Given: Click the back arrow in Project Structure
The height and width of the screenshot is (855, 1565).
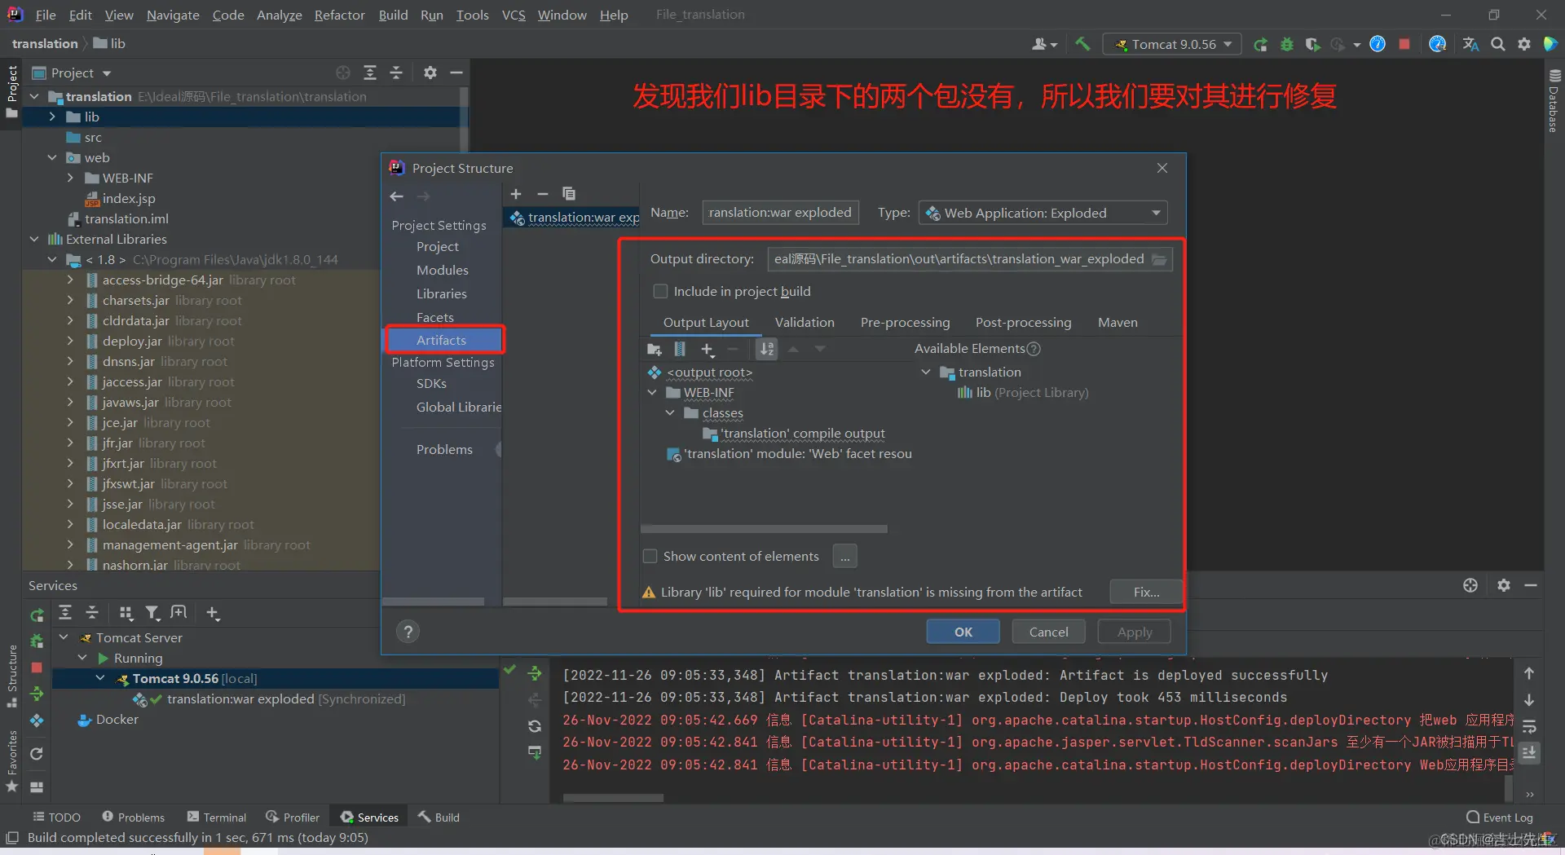Looking at the screenshot, I should pyautogui.click(x=397, y=196).
